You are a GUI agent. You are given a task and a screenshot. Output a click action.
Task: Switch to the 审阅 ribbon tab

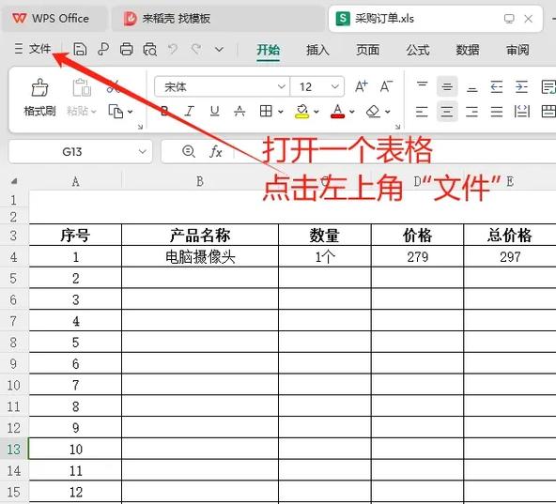point(517,50)
